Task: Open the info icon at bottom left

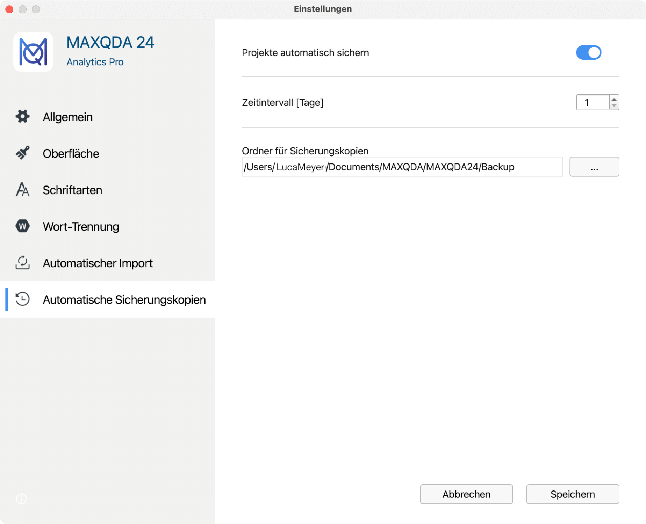Action: [21, 498]
